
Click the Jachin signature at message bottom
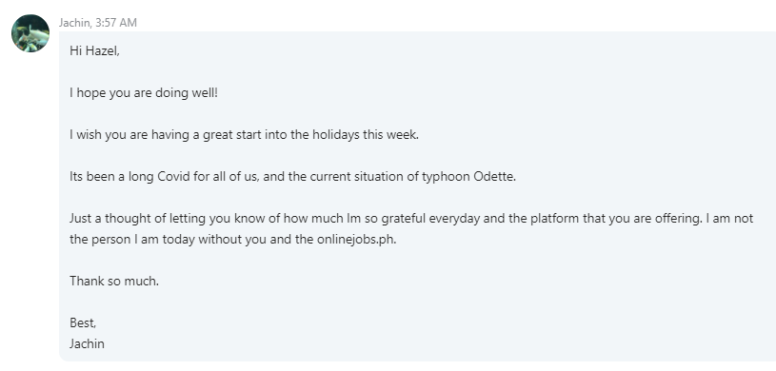[87, 343]
